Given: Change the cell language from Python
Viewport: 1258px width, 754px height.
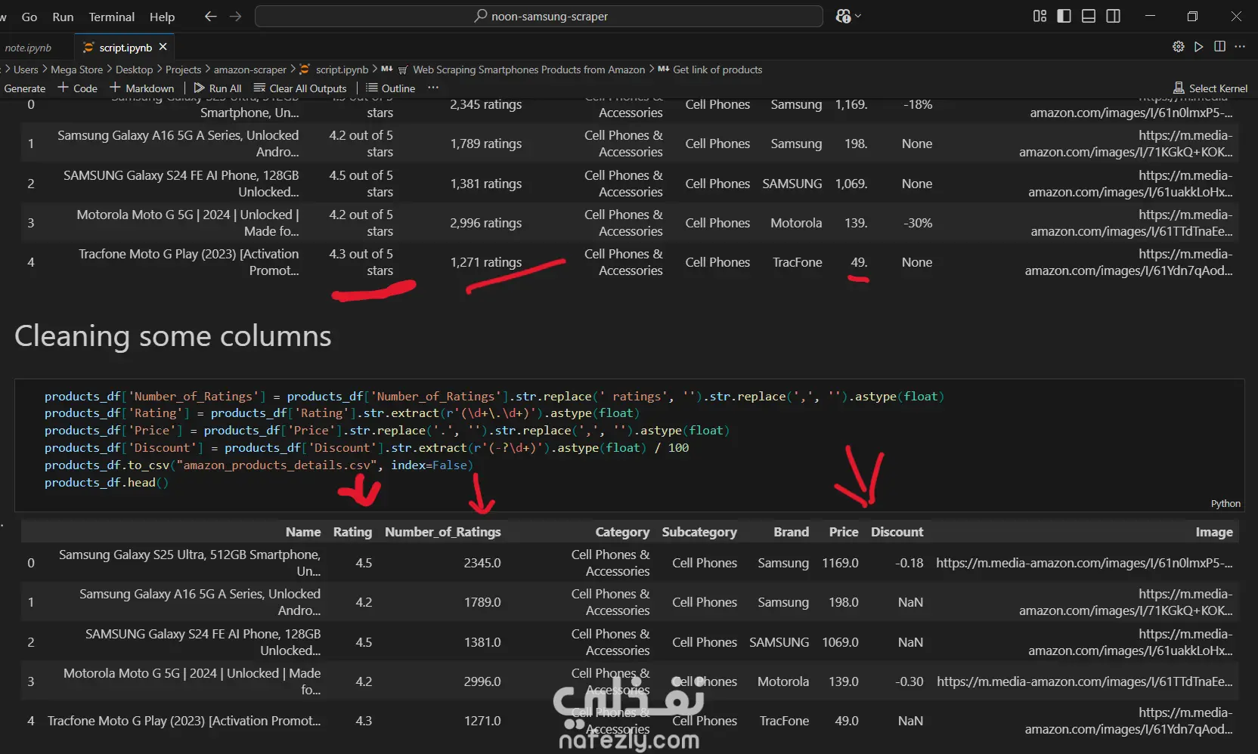Looking at the screenshot, I should tap(1225, 504).
